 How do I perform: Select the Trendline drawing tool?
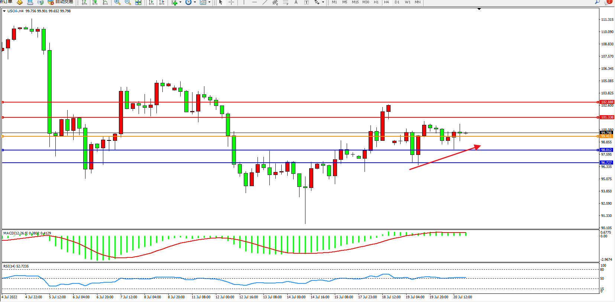(265, 2)
